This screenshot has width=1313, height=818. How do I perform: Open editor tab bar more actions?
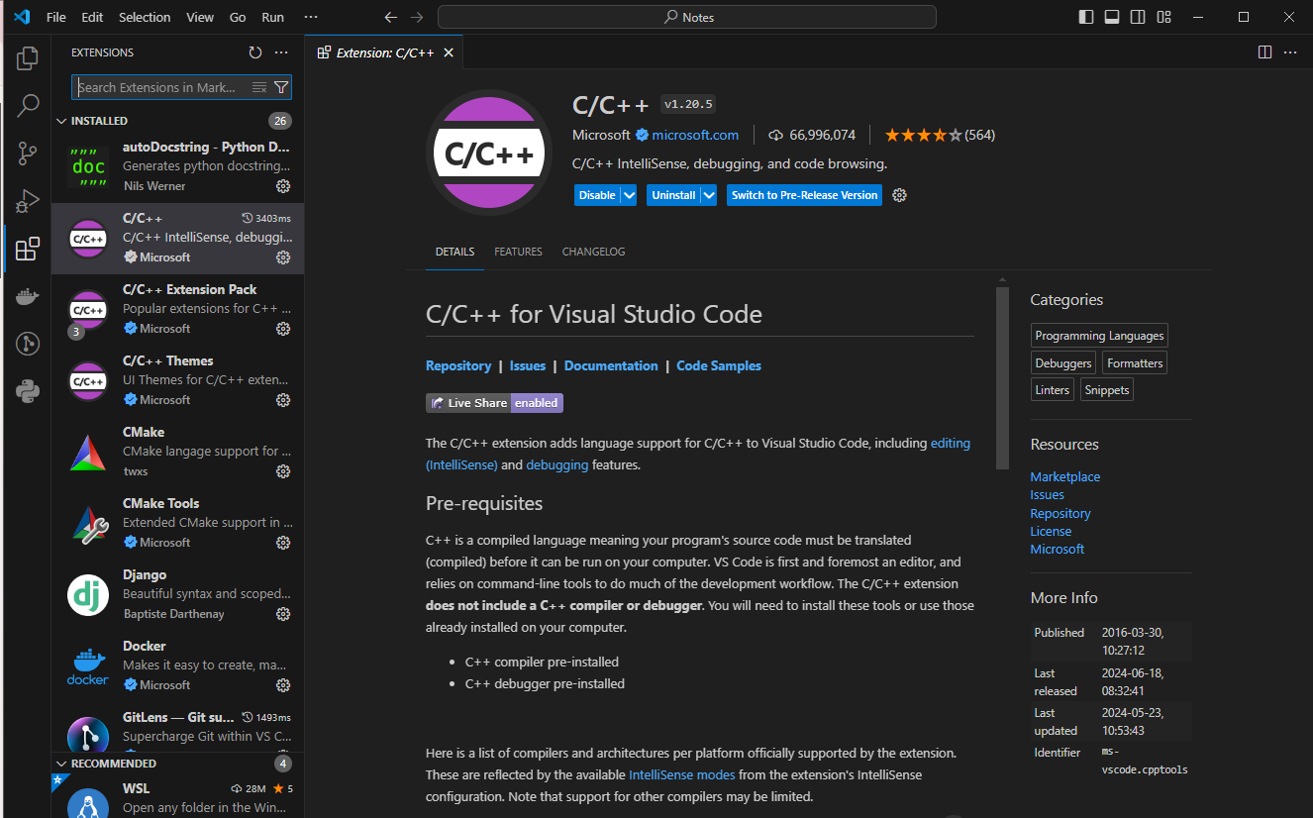click(x=1290, y=52)
